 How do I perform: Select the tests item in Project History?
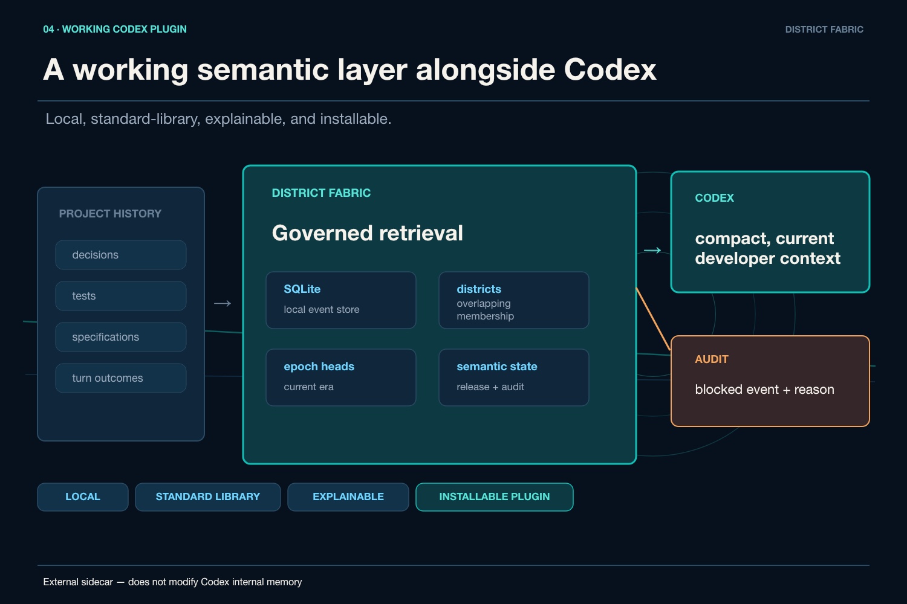(x=121, y=296)
